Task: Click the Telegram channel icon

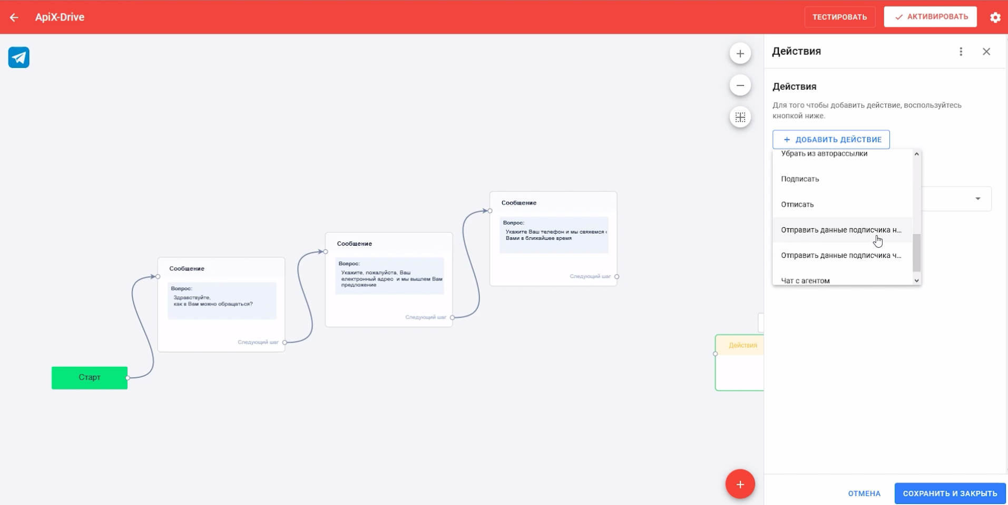Action: pyautogui.click(x=19, y=57)
